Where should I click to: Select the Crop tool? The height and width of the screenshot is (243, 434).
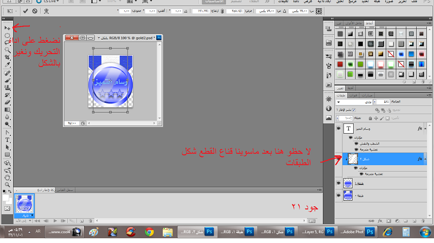pos(7,57)
